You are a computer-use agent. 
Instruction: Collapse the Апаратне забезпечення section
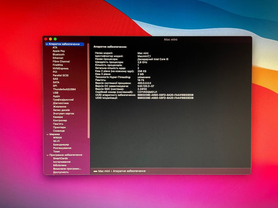coord(47,44)
